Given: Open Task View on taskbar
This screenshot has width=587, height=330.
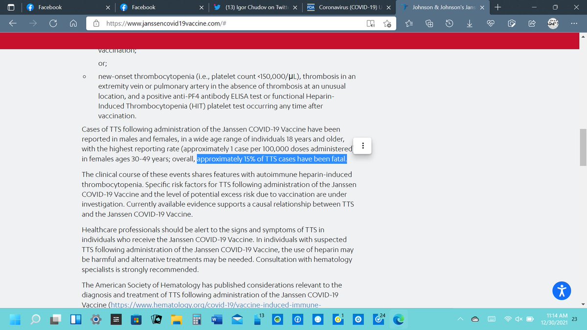Looking at the screenshot, I should point(56,319).
